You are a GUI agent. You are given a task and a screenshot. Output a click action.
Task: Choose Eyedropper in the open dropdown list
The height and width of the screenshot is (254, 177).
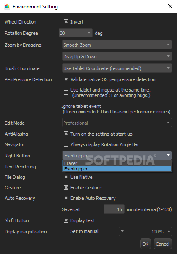tap(117, 169)
